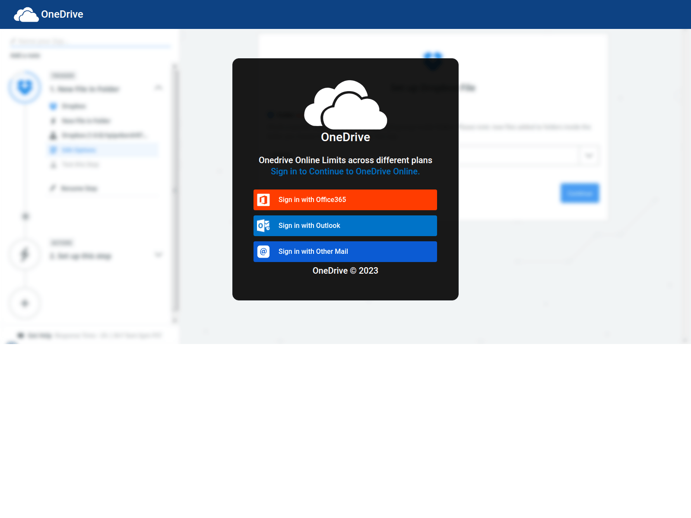
Task: Click the blurred plus circle at sidebar bottom
Action: click(25, 303)
